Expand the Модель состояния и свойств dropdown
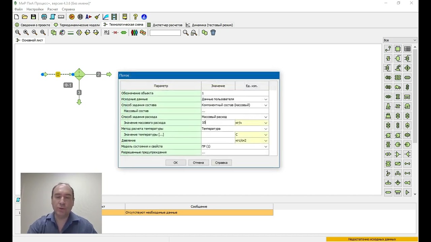 (266, 147)
